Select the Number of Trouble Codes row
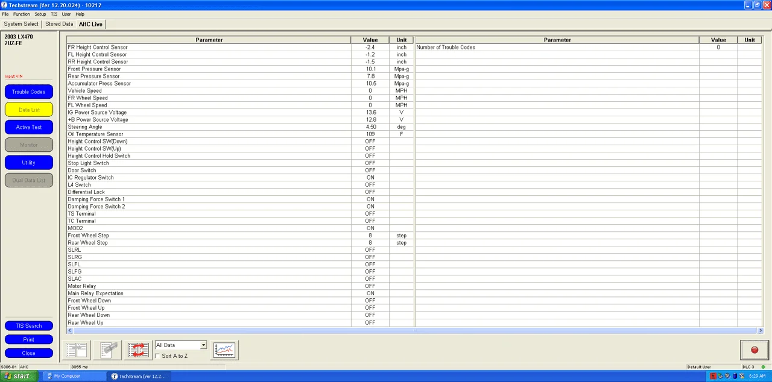772x382 pixels. [x=589, y=47]
